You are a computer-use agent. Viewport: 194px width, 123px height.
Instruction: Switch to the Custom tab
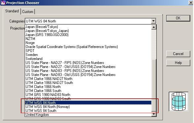click(x=28, y=12)
